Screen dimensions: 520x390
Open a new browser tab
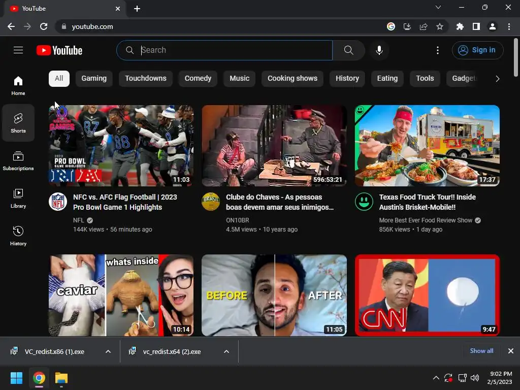[137, 9]
